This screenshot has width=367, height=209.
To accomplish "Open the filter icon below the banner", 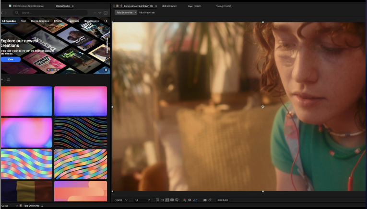I will coord(2,80).
